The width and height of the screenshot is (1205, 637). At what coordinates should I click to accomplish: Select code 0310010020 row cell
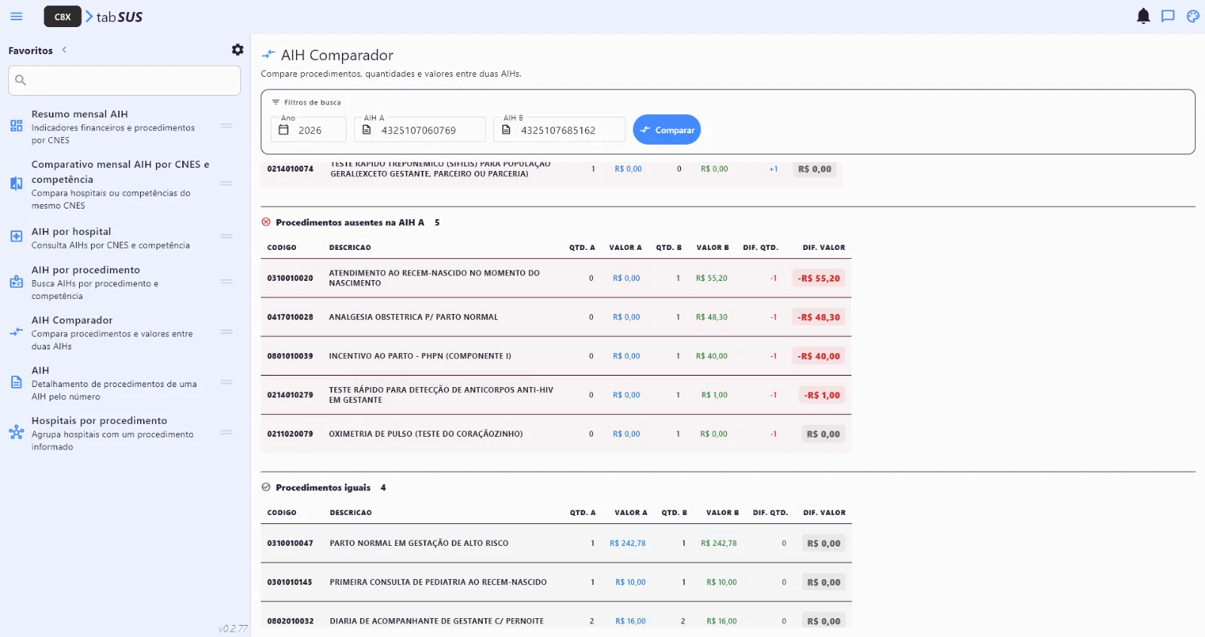(290, 279)
